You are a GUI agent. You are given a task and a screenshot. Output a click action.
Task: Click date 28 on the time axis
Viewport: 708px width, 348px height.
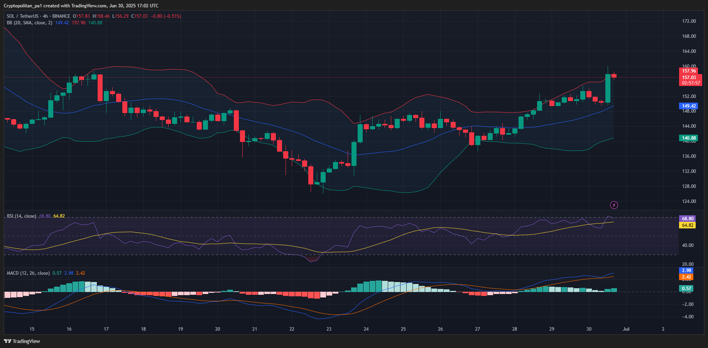[x=515, y=329]
